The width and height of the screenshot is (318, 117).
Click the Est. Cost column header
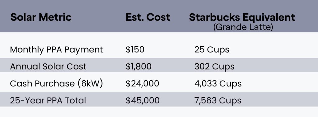(148, 17)
